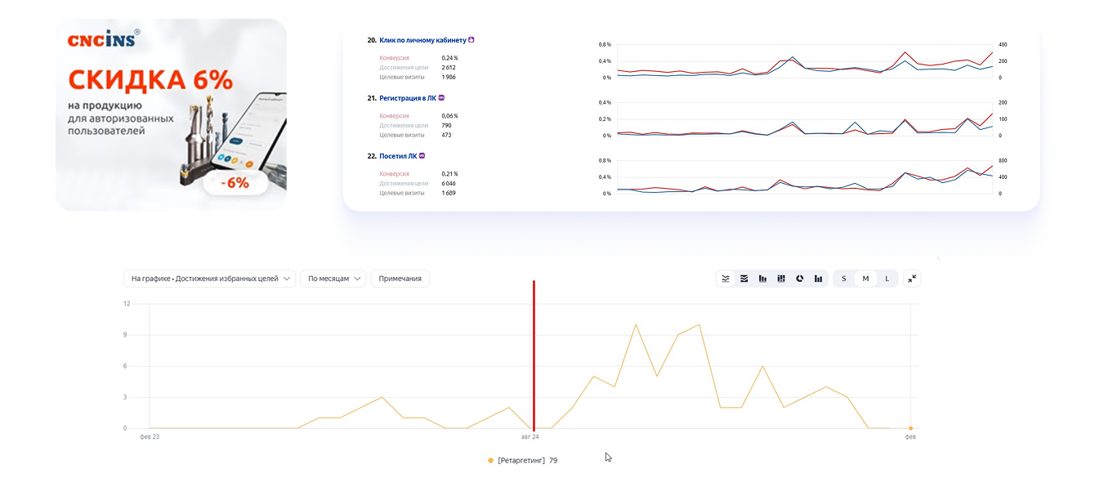Open the На графике goals dropdown
1095x482 pixels.
(x=210, y=279)
